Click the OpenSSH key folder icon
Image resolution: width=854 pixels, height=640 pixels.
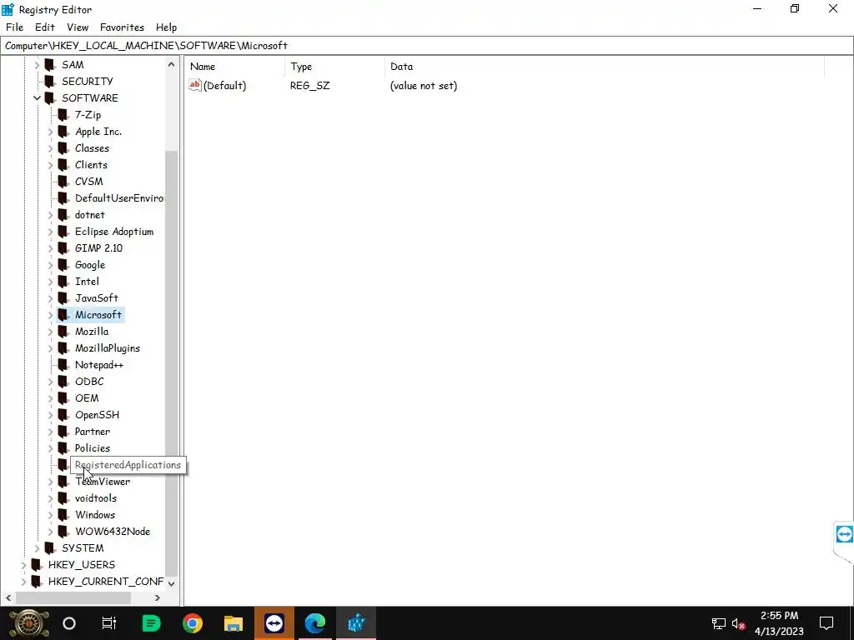(x=63, y=415)
